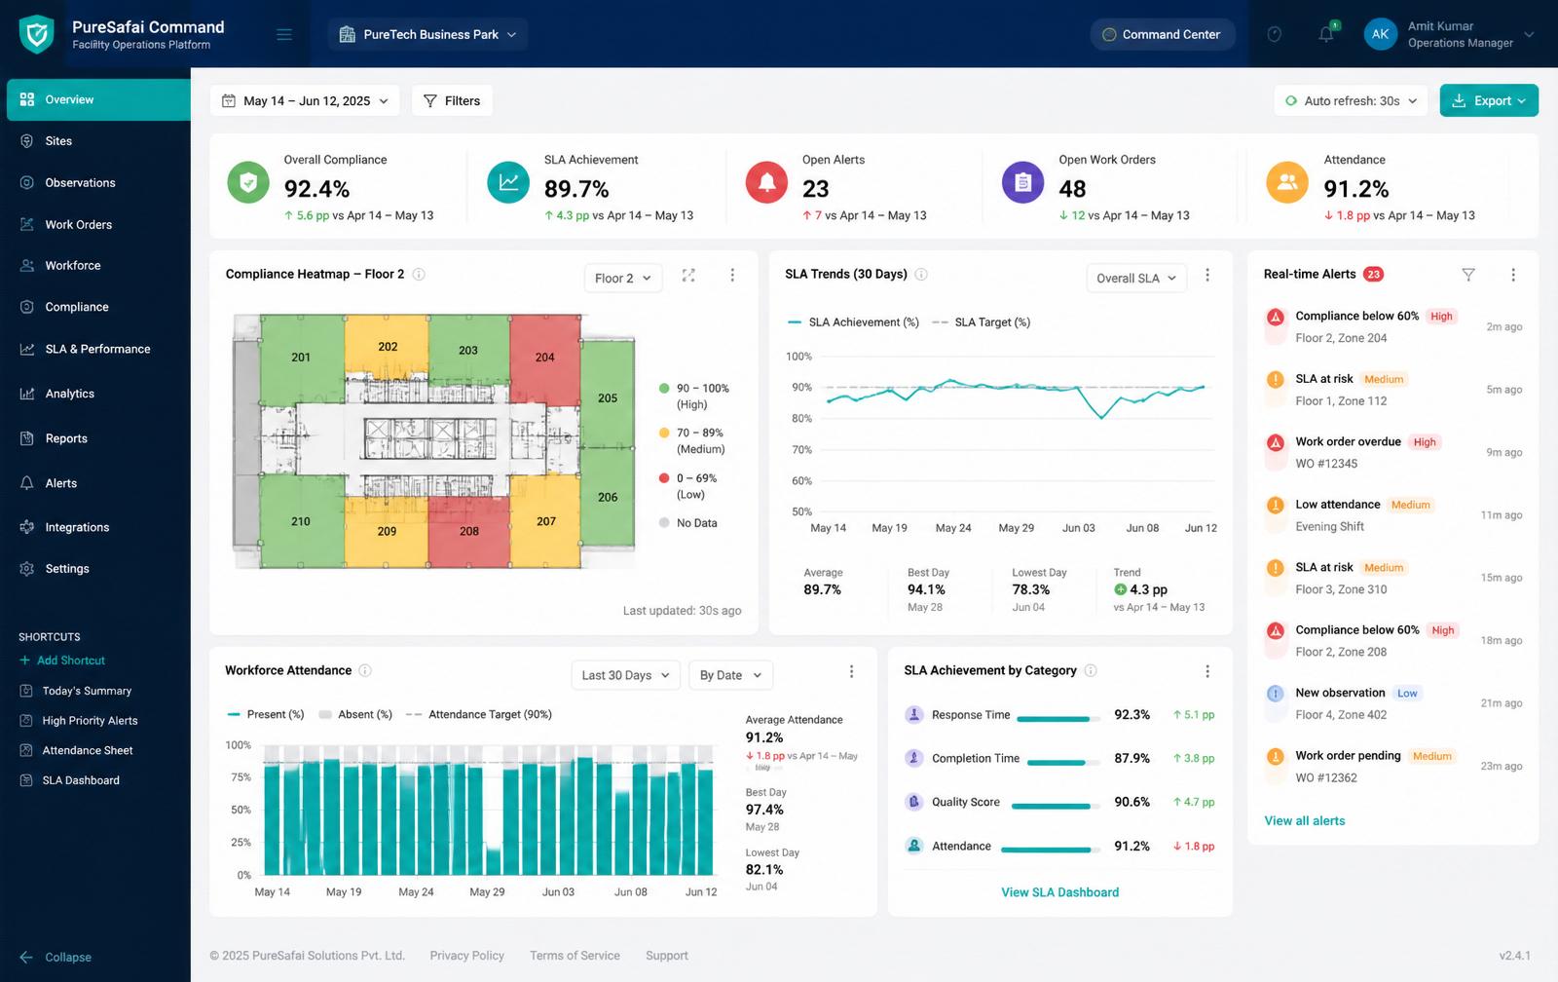Open Real-time Alerts more options menu
Viewport: 1558px width, 982px height.
(x=1513, y=275)
